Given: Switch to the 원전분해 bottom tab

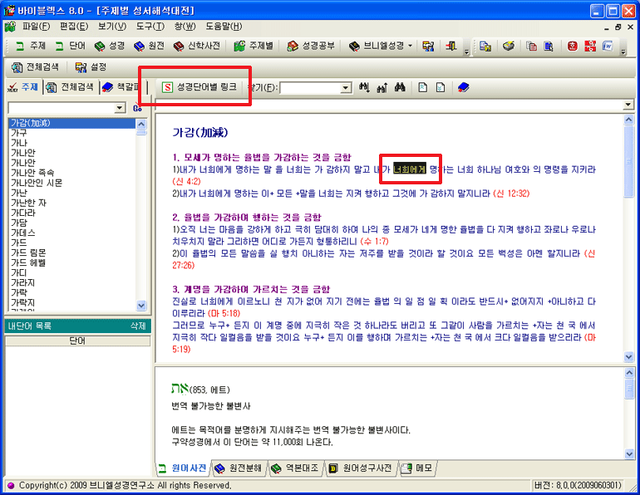Looking at the screenshot, I should (239, 468).
